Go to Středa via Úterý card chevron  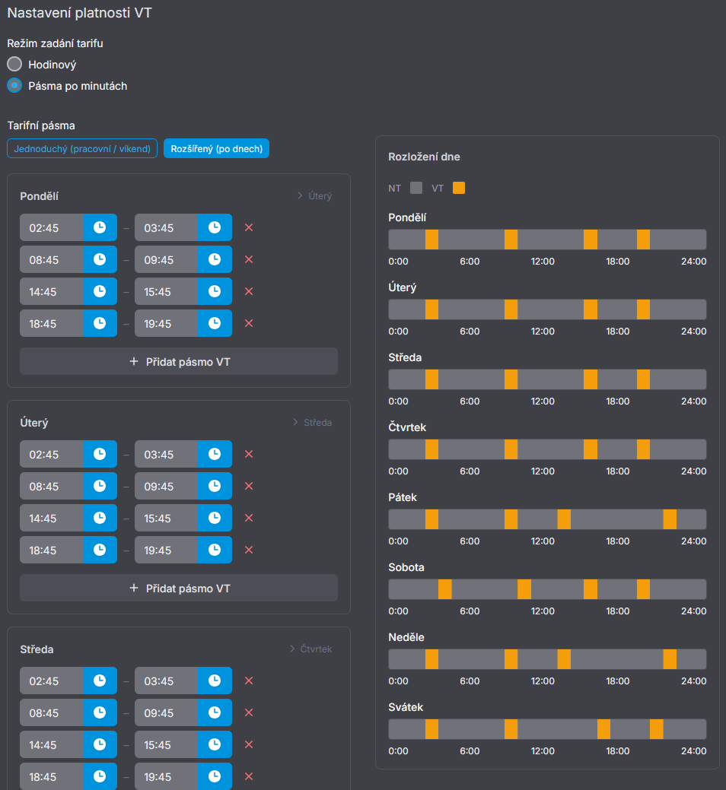tap(312, 423)
